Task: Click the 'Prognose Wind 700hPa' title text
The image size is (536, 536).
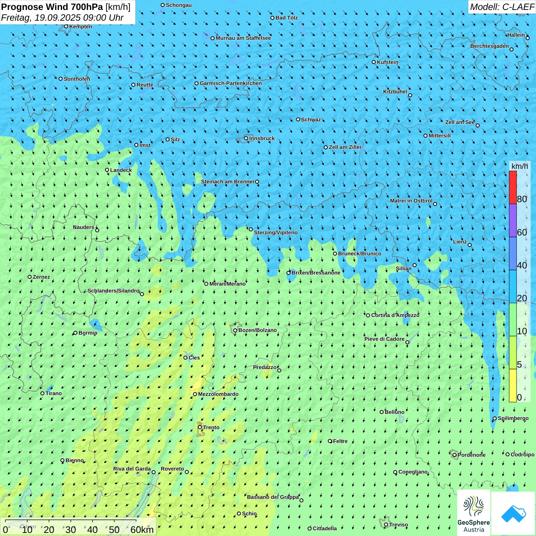Action: pyautogui.click(x=52, y=7)
